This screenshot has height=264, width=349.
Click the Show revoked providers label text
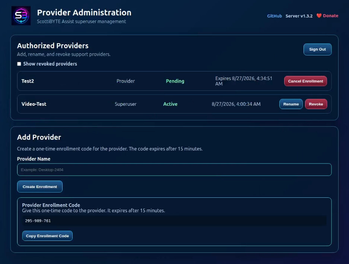50,64
